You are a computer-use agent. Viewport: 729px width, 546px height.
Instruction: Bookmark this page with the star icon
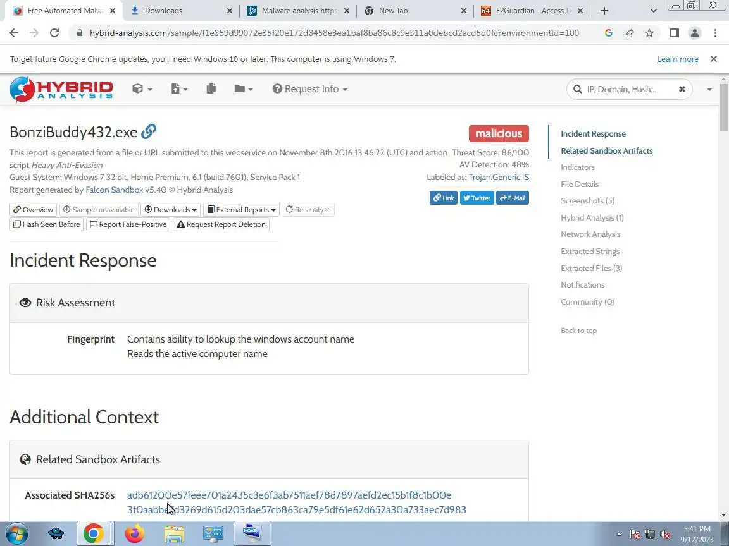click(649, 33)
